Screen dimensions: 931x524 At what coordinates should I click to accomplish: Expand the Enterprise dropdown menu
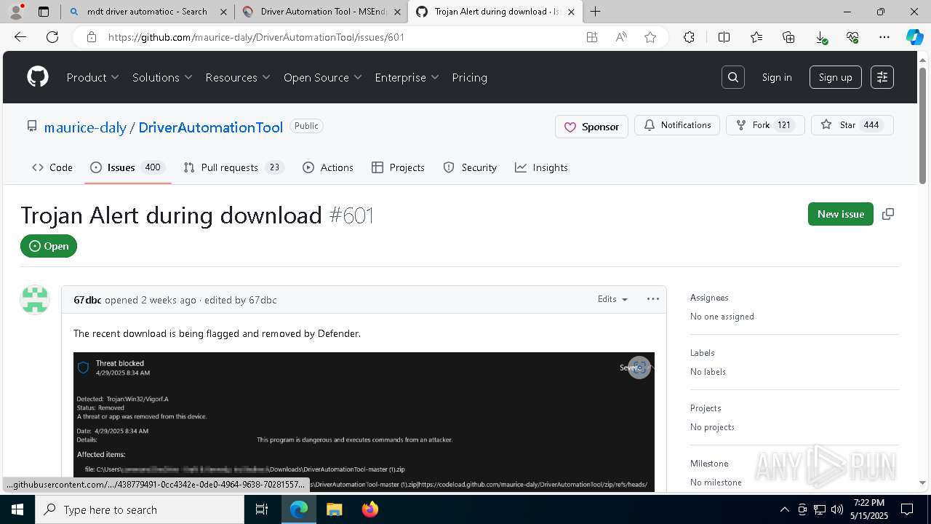pos(407,77)
